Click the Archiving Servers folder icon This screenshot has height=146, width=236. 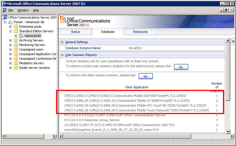pyautogui.click(x=16, y=40)
